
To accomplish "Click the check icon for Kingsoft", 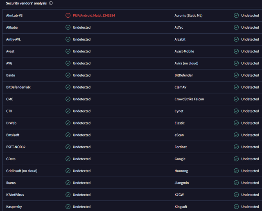I will 236,206.
